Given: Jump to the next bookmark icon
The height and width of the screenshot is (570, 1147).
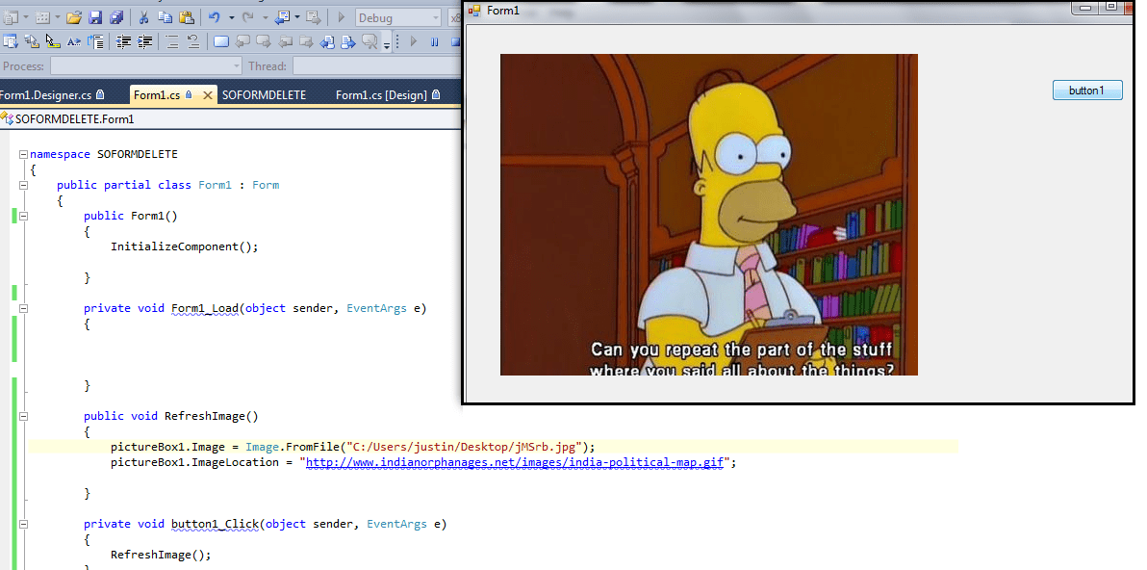Looking at the screenshot, I should 264,41.
